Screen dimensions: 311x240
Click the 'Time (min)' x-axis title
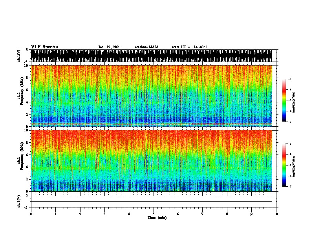(x=157, y=218)
